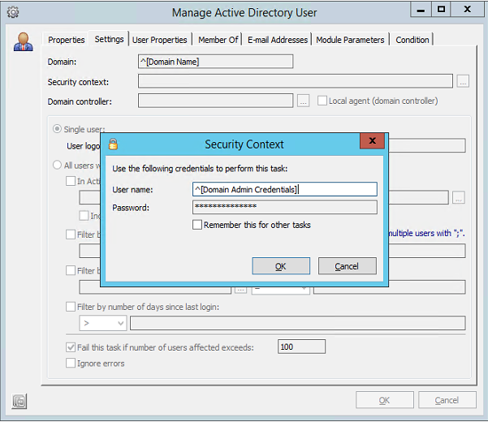
Task: Enable the Ignore errors checkbox
Action: click(71, 363)
